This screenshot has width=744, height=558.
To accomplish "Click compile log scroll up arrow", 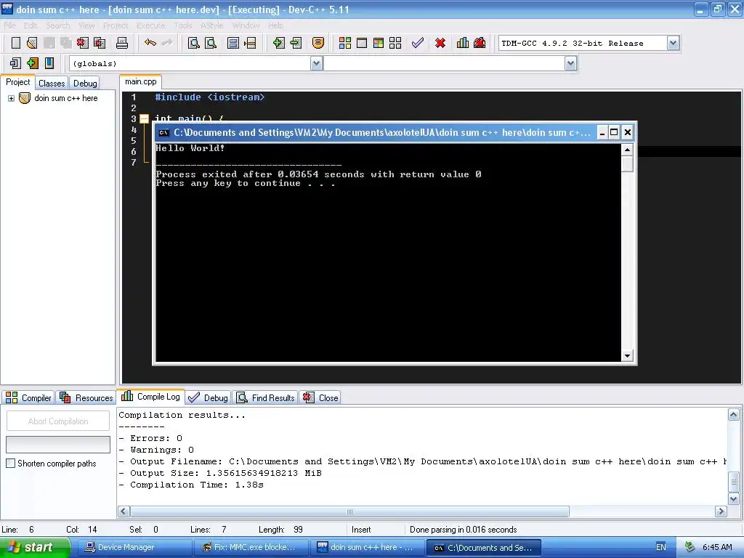I will (734, 415).
